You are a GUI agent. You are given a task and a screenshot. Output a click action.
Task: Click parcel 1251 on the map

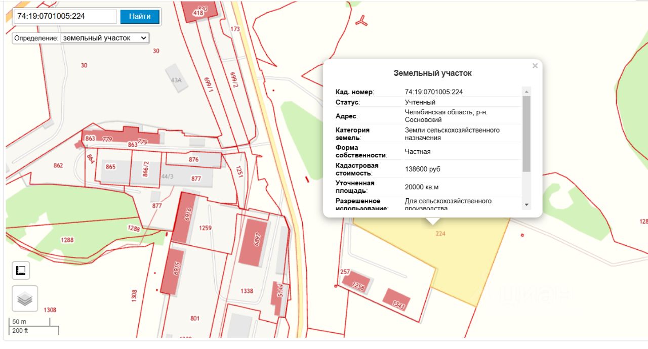(239, 172)
